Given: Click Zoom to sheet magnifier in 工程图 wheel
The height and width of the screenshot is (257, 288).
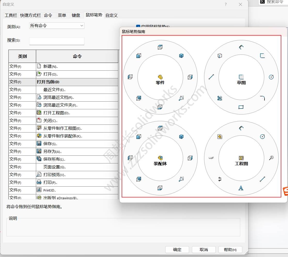Looking at the screenshot, I should click(271, 158).
